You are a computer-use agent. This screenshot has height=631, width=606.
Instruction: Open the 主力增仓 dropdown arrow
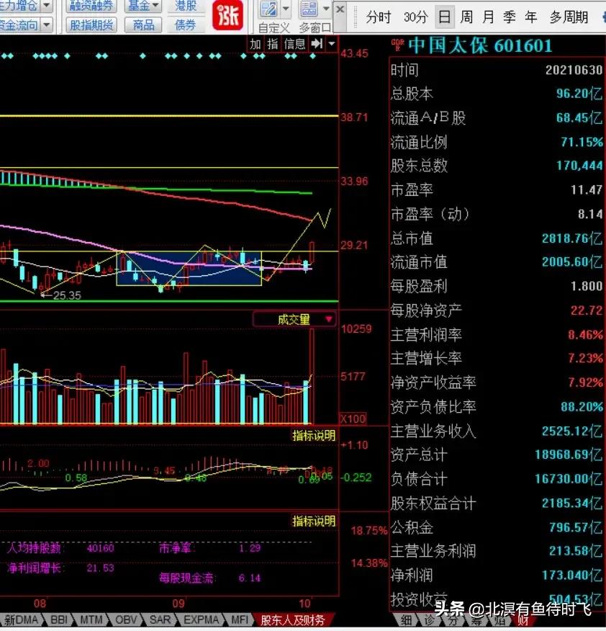pyautogui.click(x=47, y=5)
